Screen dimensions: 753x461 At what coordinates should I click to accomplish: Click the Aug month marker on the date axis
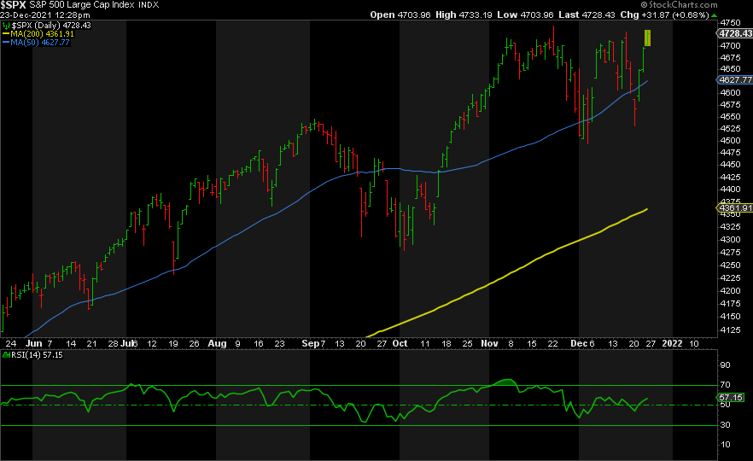[217, 344]
